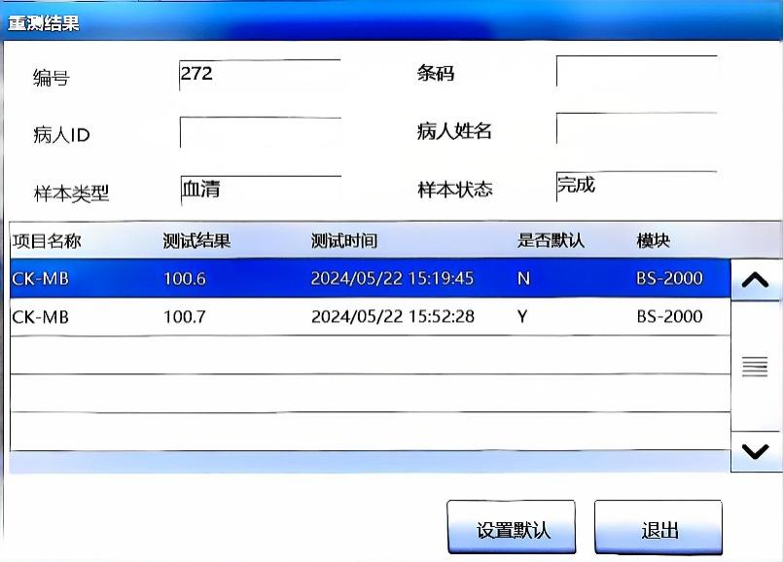
Task: Click the 样本类型 field showing 血清
Action: pyautogui.click(x=260, y=191)
